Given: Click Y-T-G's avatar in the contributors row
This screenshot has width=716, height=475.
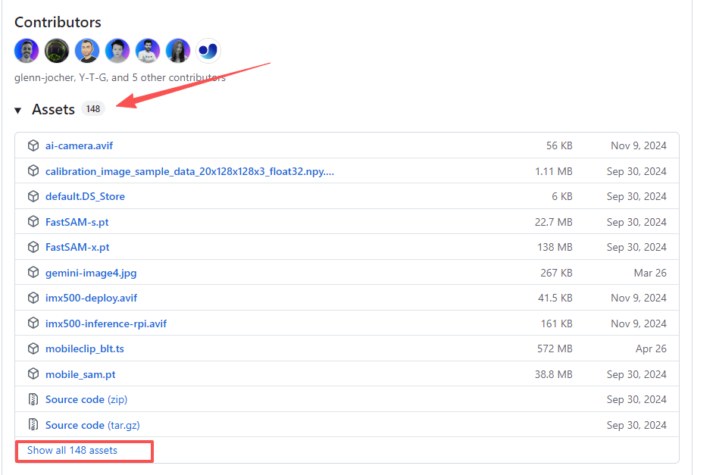Looking at the screenshot, I should coord(57,50).
